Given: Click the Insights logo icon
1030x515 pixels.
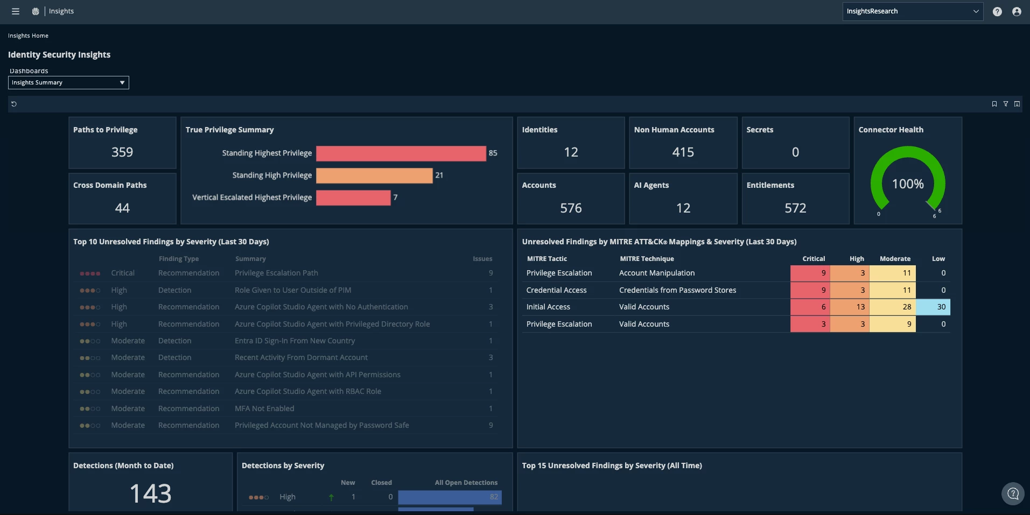Looking at the screenshot, I should (x=36, y=11).
